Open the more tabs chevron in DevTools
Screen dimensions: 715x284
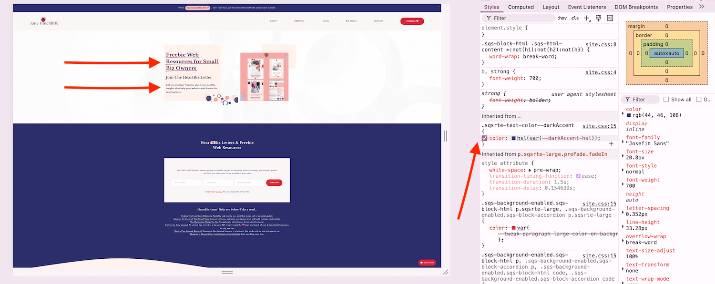(x=702, y=7)
